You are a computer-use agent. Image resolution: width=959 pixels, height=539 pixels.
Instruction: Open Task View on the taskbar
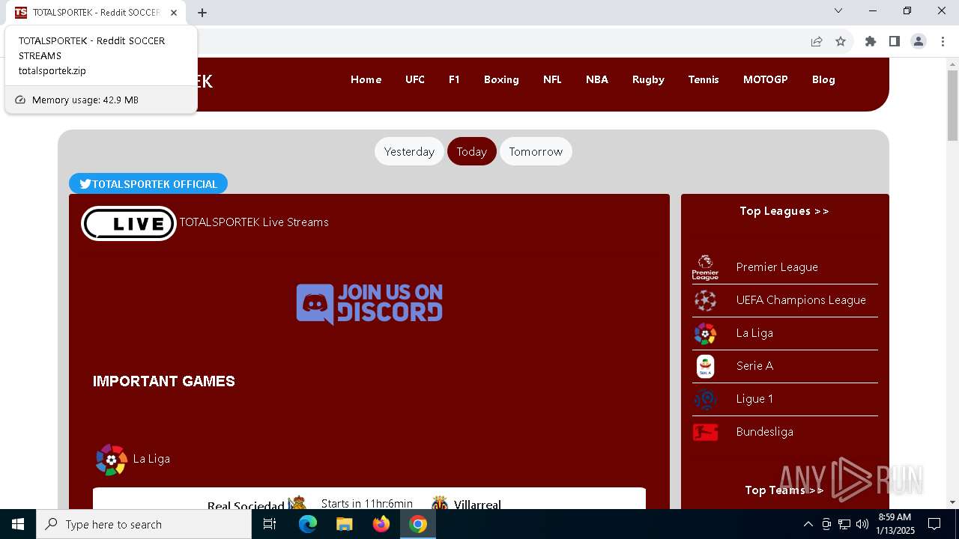pyautogui.click(x=270, y=524)
